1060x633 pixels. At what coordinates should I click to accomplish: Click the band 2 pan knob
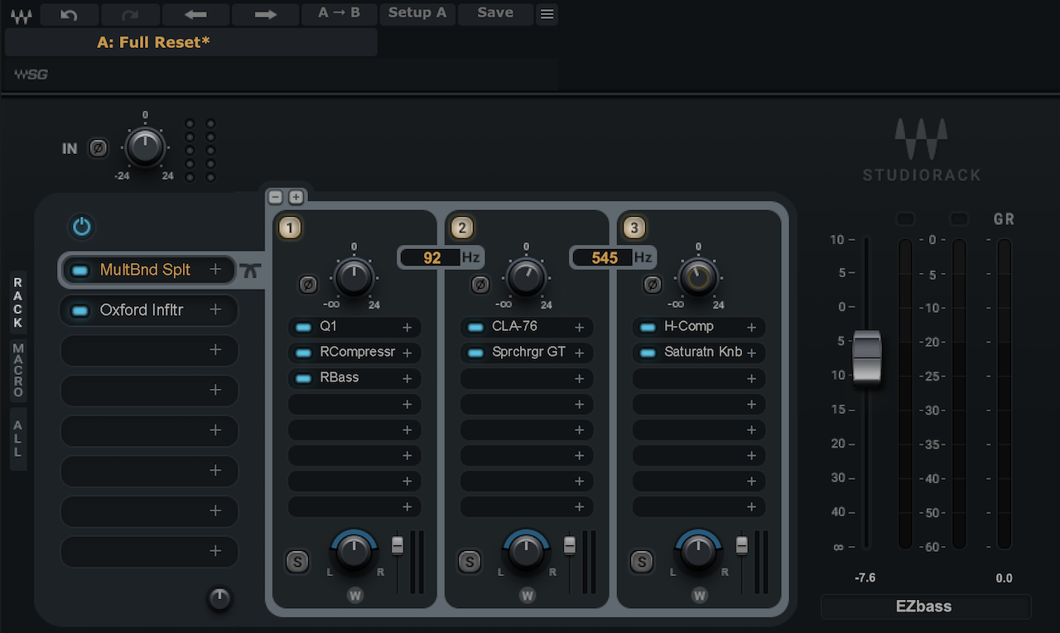527,552
